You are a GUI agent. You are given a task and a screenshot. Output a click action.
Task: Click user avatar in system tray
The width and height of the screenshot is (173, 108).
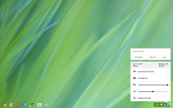[x=169, y=105]
